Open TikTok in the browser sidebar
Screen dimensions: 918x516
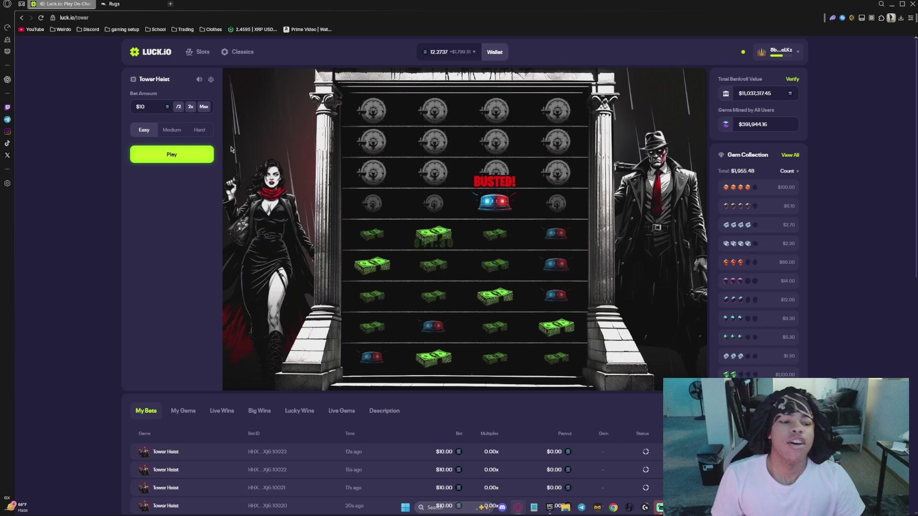pyautogui.click(x=7, y=143)
